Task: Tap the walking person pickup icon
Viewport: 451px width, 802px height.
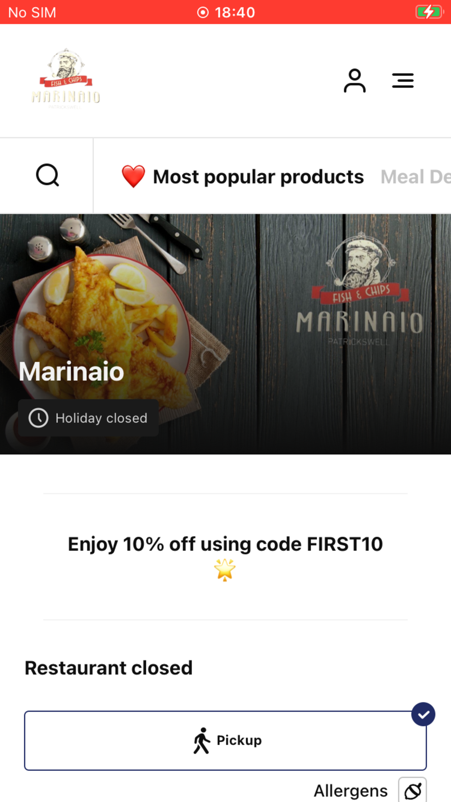Action: 202,741
